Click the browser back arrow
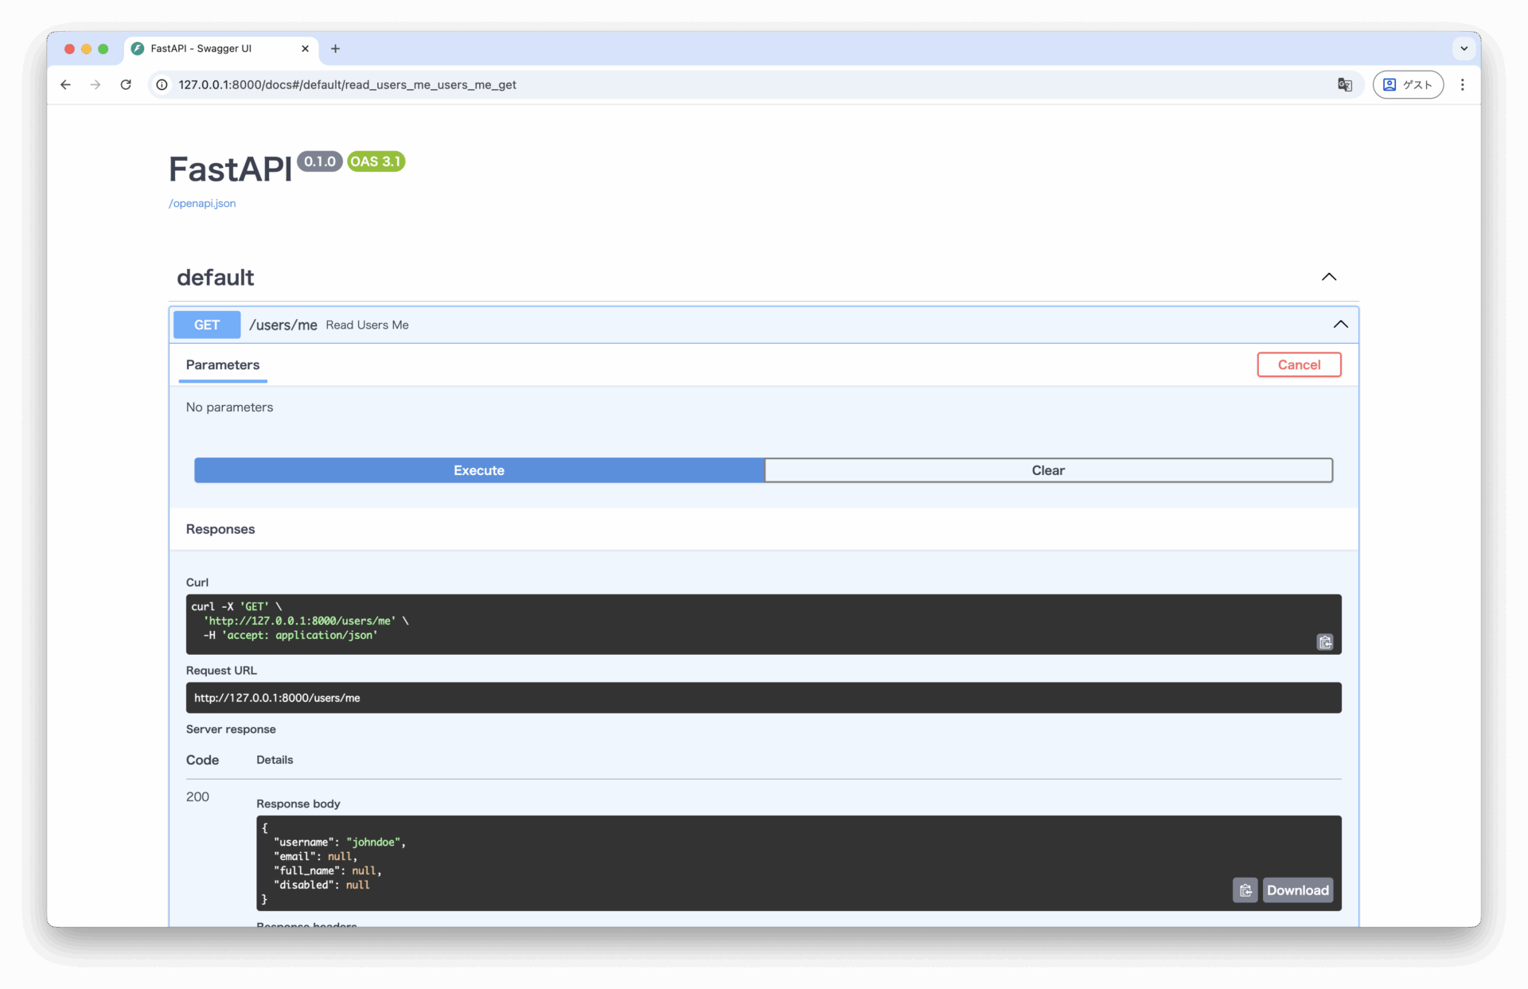This screenshot has height=989, width=1528. (x=65, y=84)
